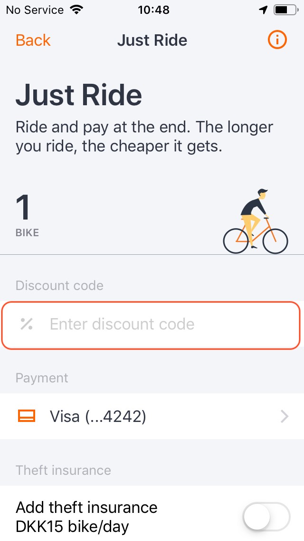
Task: Tap the Just Ride navigation bar title
Action: (152, 40)
